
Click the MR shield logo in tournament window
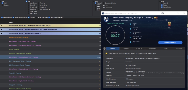coord(106,19)
